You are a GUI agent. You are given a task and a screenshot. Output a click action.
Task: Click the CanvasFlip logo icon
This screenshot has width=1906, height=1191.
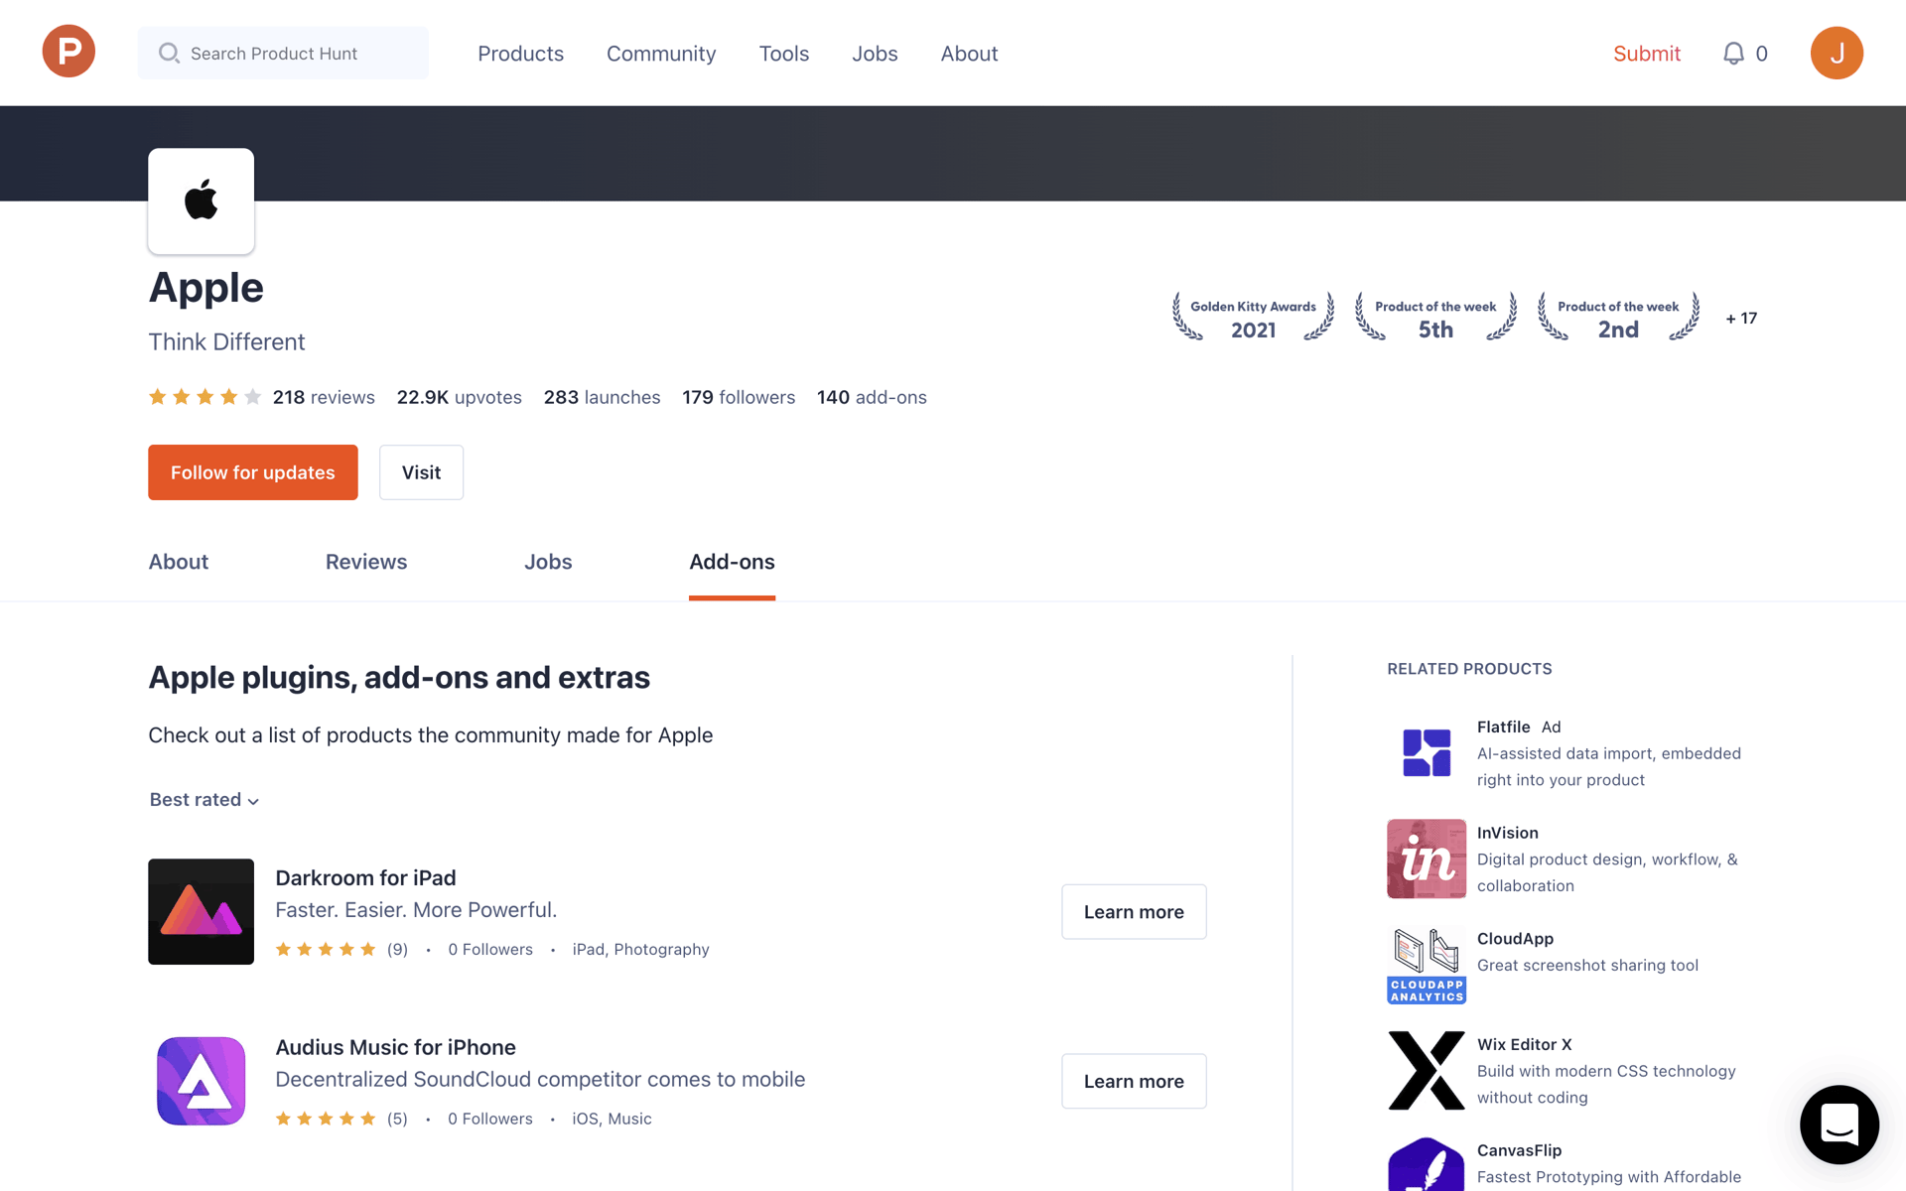click(x=1427, y=1164)
